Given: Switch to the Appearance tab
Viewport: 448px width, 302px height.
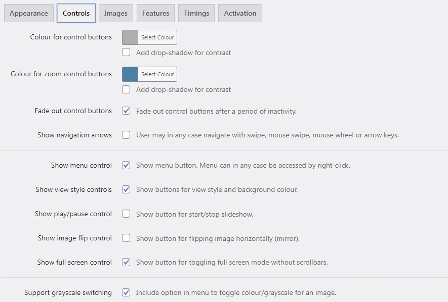Looking at the screenshot, I should click(x=28, y=13).
